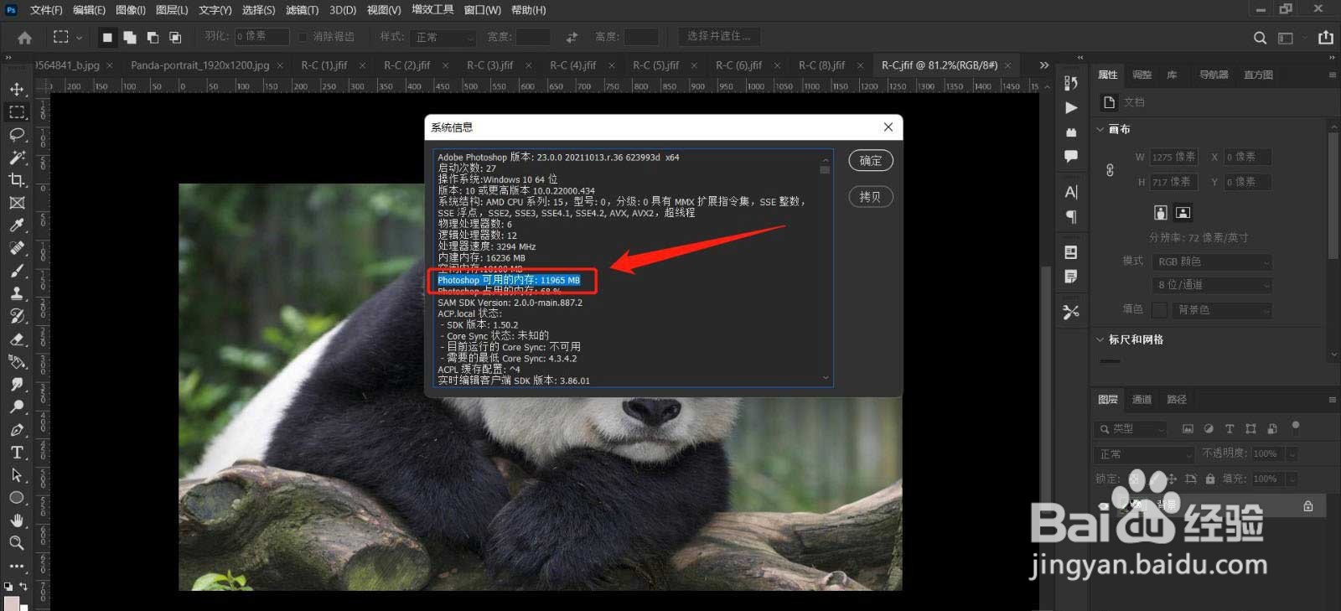The height and width of the screenshot is (611, 1341).
Task: Choose Subtract from selection mode button
Action: 153,37
